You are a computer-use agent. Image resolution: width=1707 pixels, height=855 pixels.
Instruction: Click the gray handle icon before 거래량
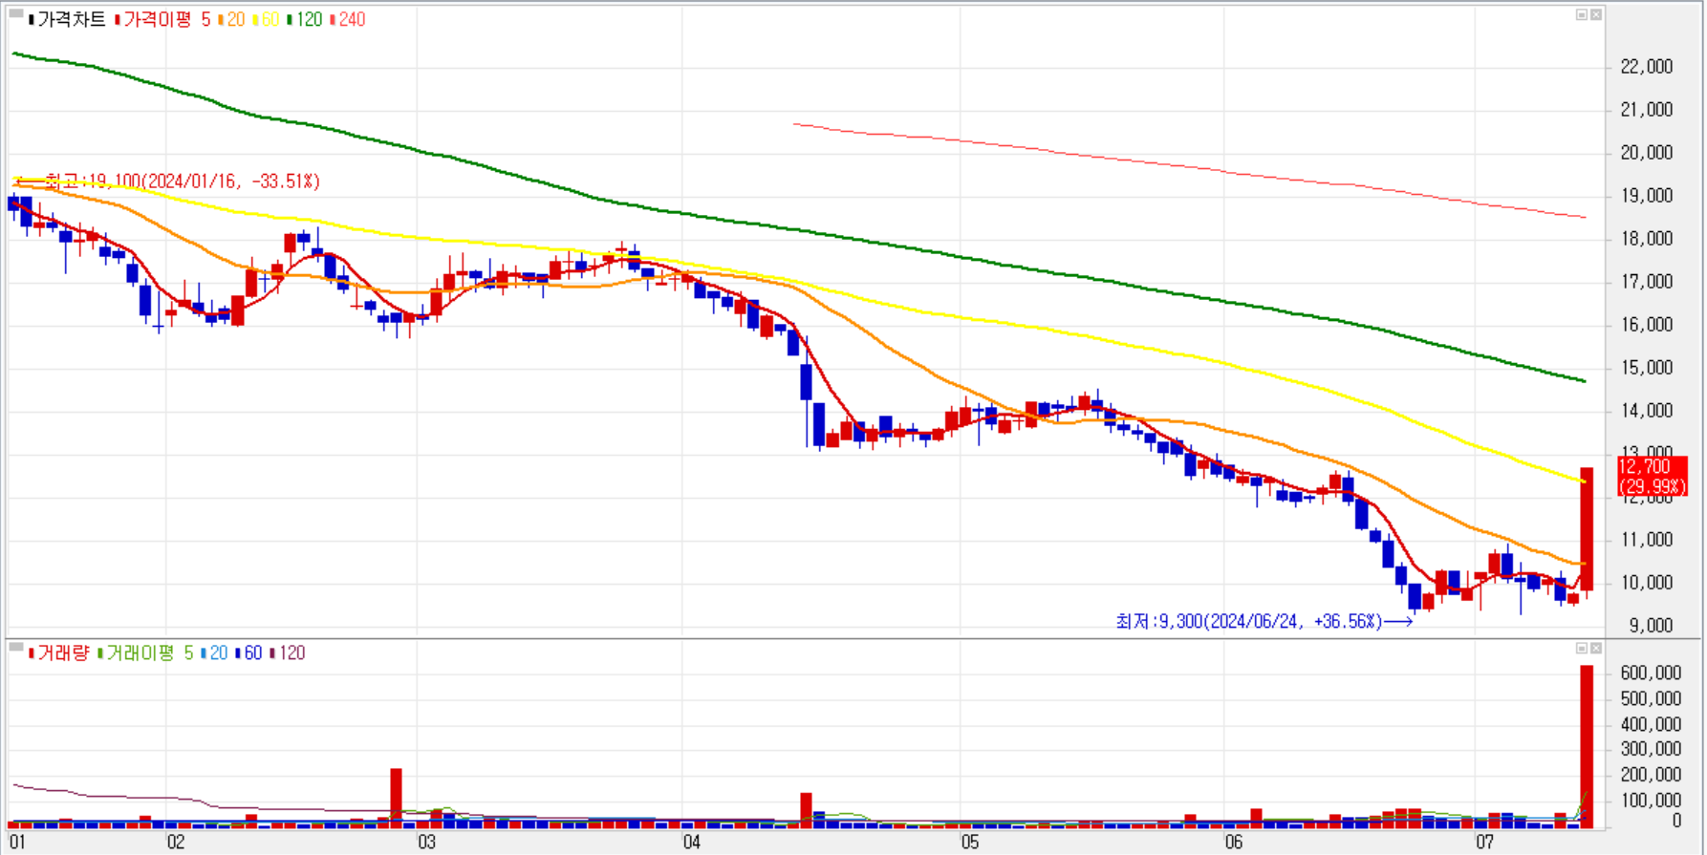[16, 649]
